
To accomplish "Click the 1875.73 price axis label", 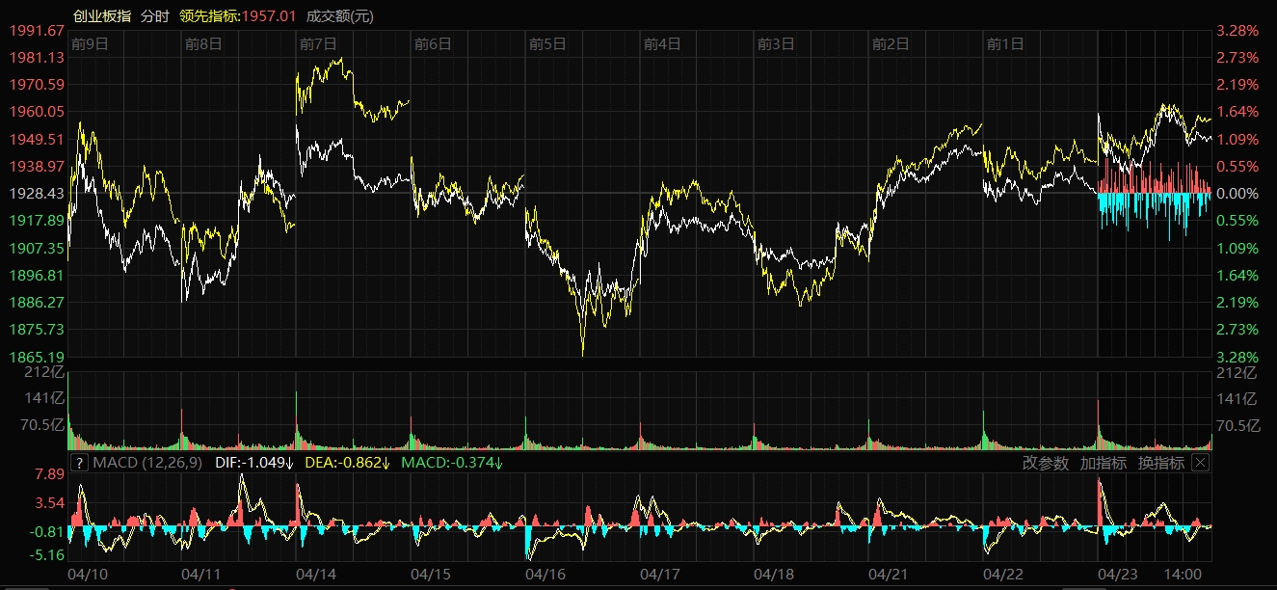I will click(x=36, y=329).
